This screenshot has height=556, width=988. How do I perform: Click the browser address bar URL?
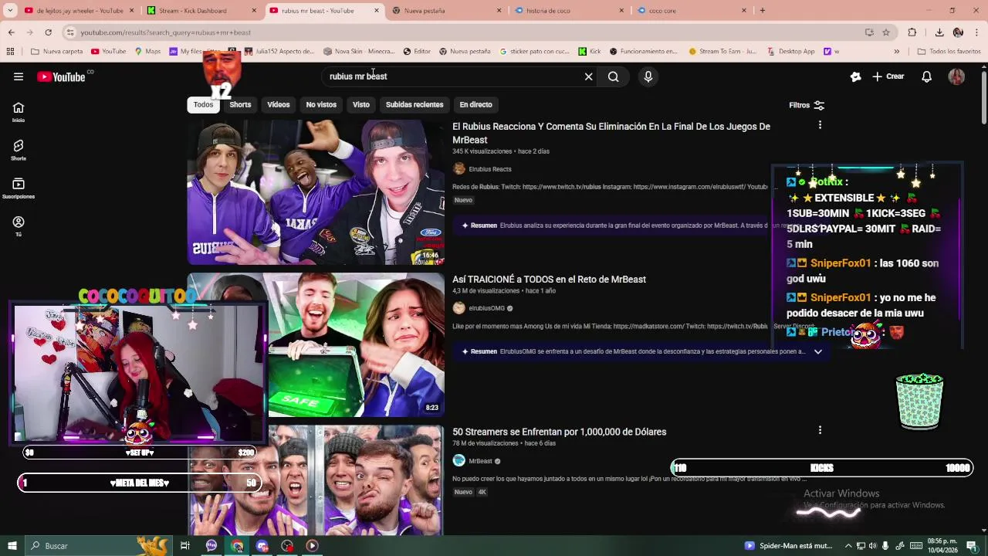click(x=166, y=32)
